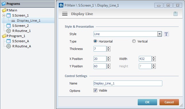The width and height of the screenshot is (185, 109).
Task: Select P:Program_1 label in tree
Action: (16, 36)
